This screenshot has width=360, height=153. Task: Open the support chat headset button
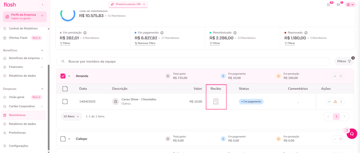point(352,134)
